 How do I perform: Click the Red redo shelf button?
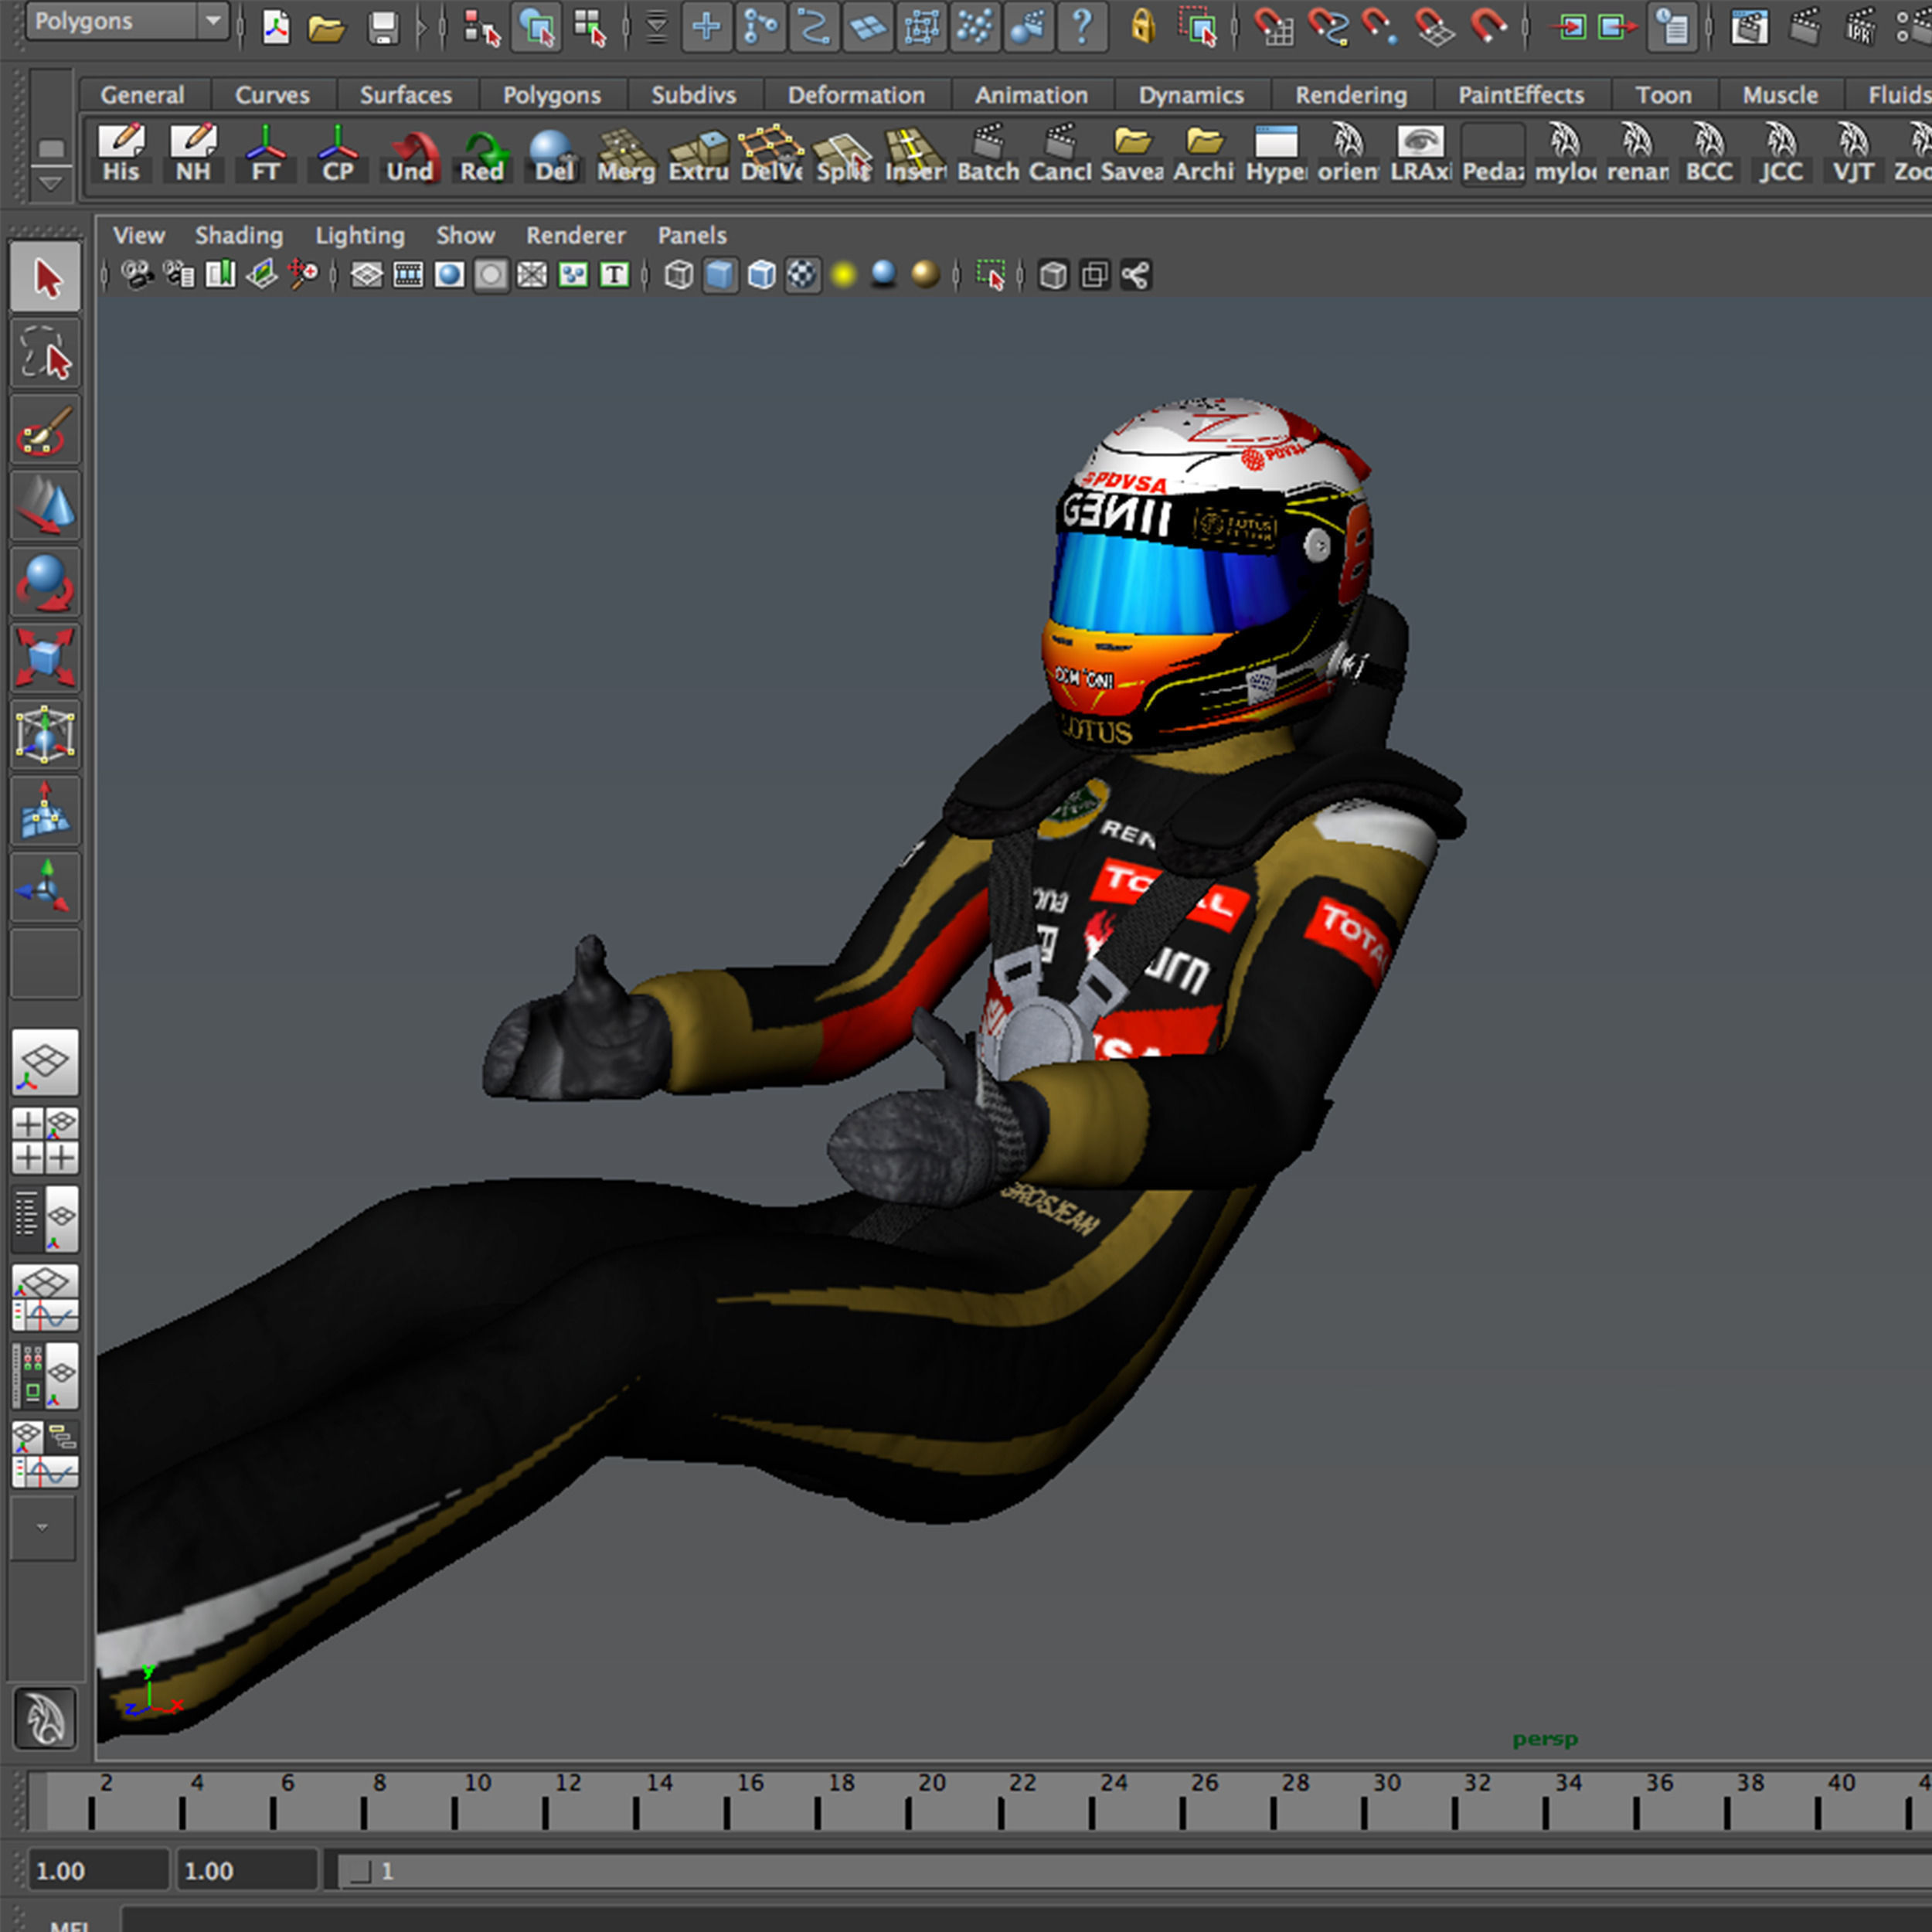482,153
